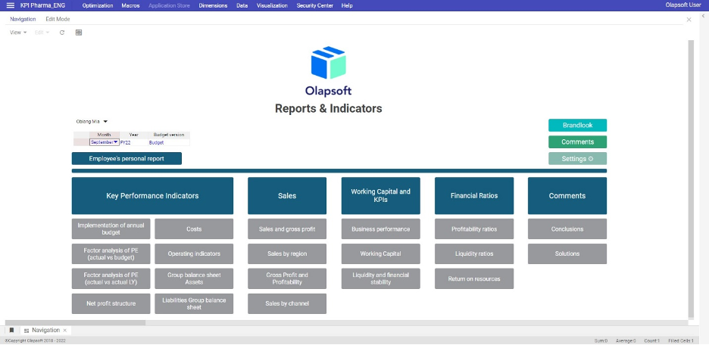Open the Operating indicators report
The image size is (709, 345).
(194, 253)
